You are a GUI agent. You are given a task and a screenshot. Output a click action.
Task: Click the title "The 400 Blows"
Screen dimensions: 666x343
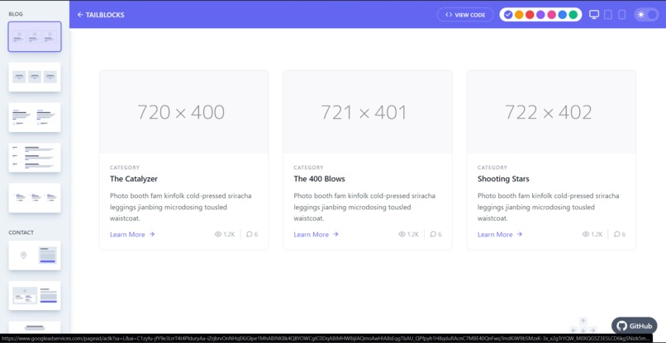(x=320, y=179)
